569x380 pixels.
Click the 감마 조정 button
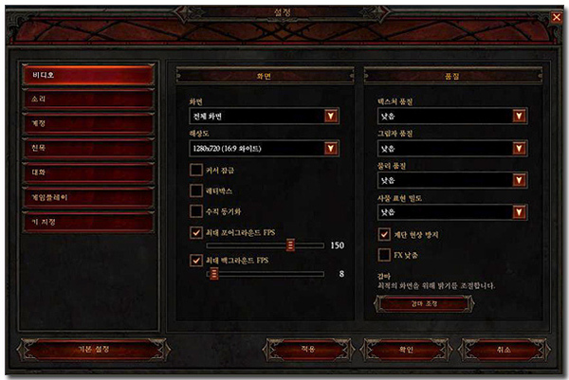coord(424,304)
